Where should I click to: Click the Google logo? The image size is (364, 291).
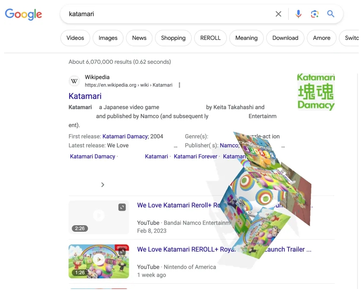[x=24, y=14]
